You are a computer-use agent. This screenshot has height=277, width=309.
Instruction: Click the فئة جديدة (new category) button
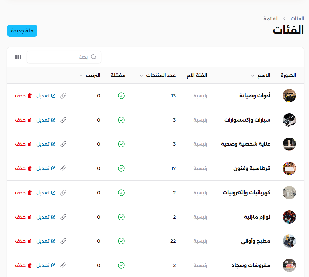(22, 31)
